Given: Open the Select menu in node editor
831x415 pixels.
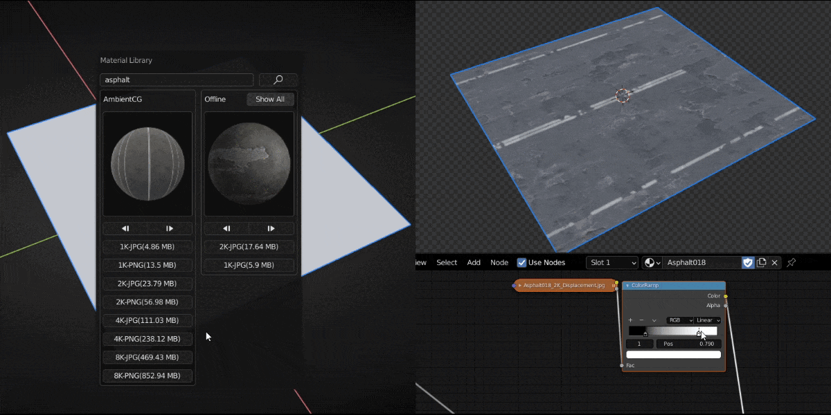Looking at the screenshot, I should (447, 263).
